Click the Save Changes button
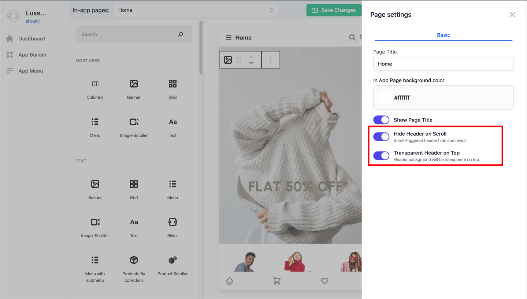Screen dimensions: 527x299 pyautogui.click(x=333, y=10)
